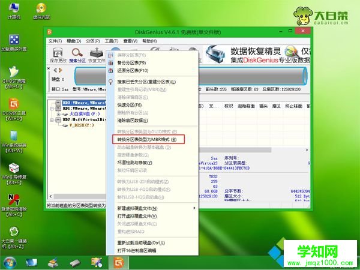
Task: Open the 查看(V) menu
Action: point(130,41)
